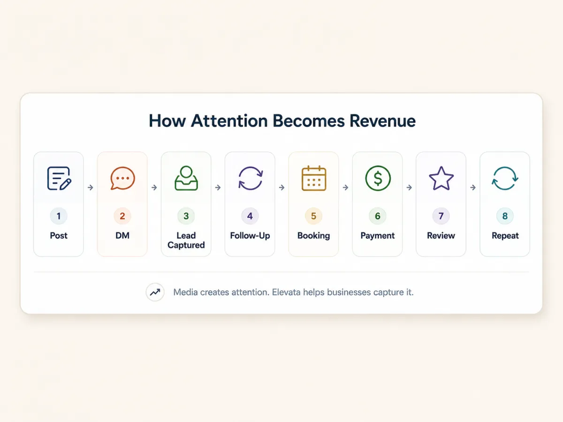Click the "How Attention Becomes Revenue" heading
Image resolution: width=563 pixels, height=422 pixels.
click(282, 121)
